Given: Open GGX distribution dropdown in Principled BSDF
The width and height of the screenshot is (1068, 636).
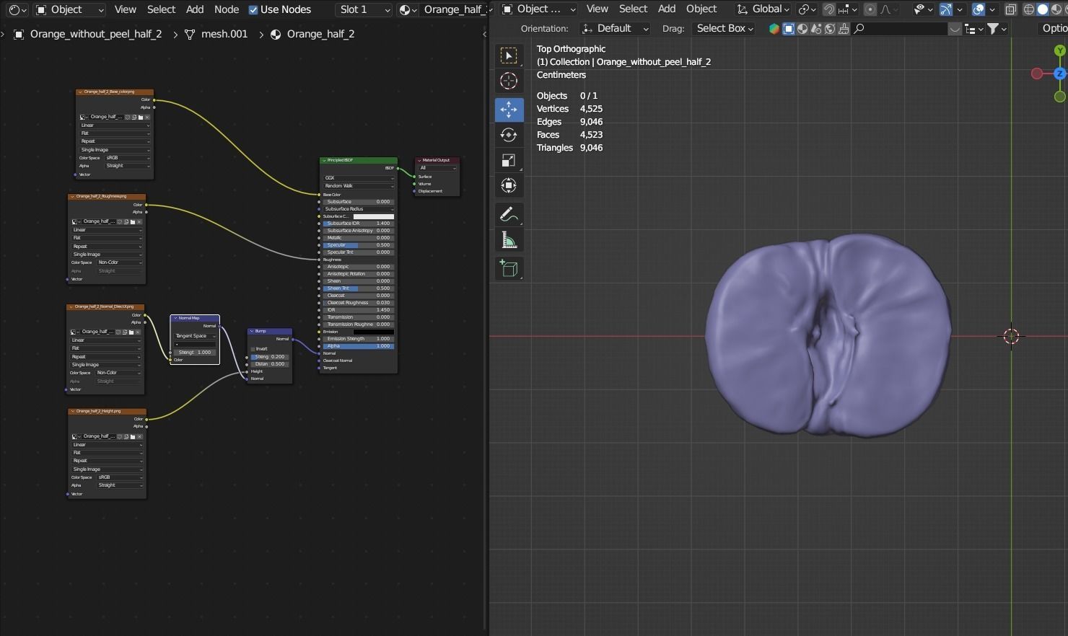Looking at the screenshot, I should pos(359,178).
